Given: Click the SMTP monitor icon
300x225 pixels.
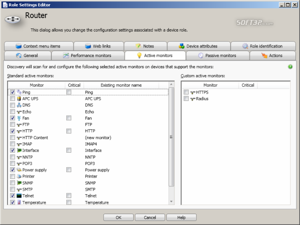Looking at the screenshot, I should tap(19, 190).
